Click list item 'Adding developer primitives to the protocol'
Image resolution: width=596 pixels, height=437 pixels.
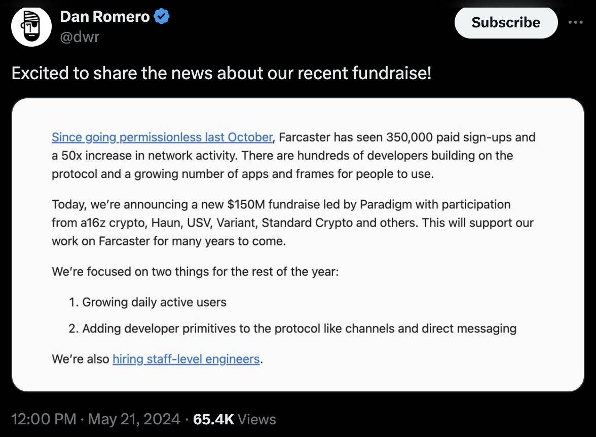[292, 328]
